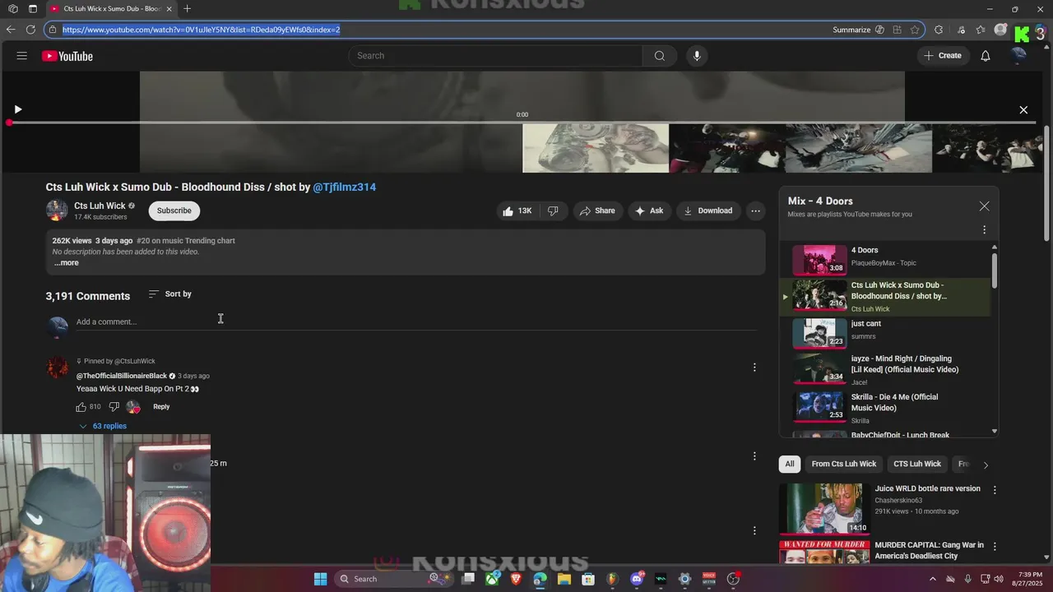
Task: Open options for Juice WRLD video
Action: tap(995, 490)
